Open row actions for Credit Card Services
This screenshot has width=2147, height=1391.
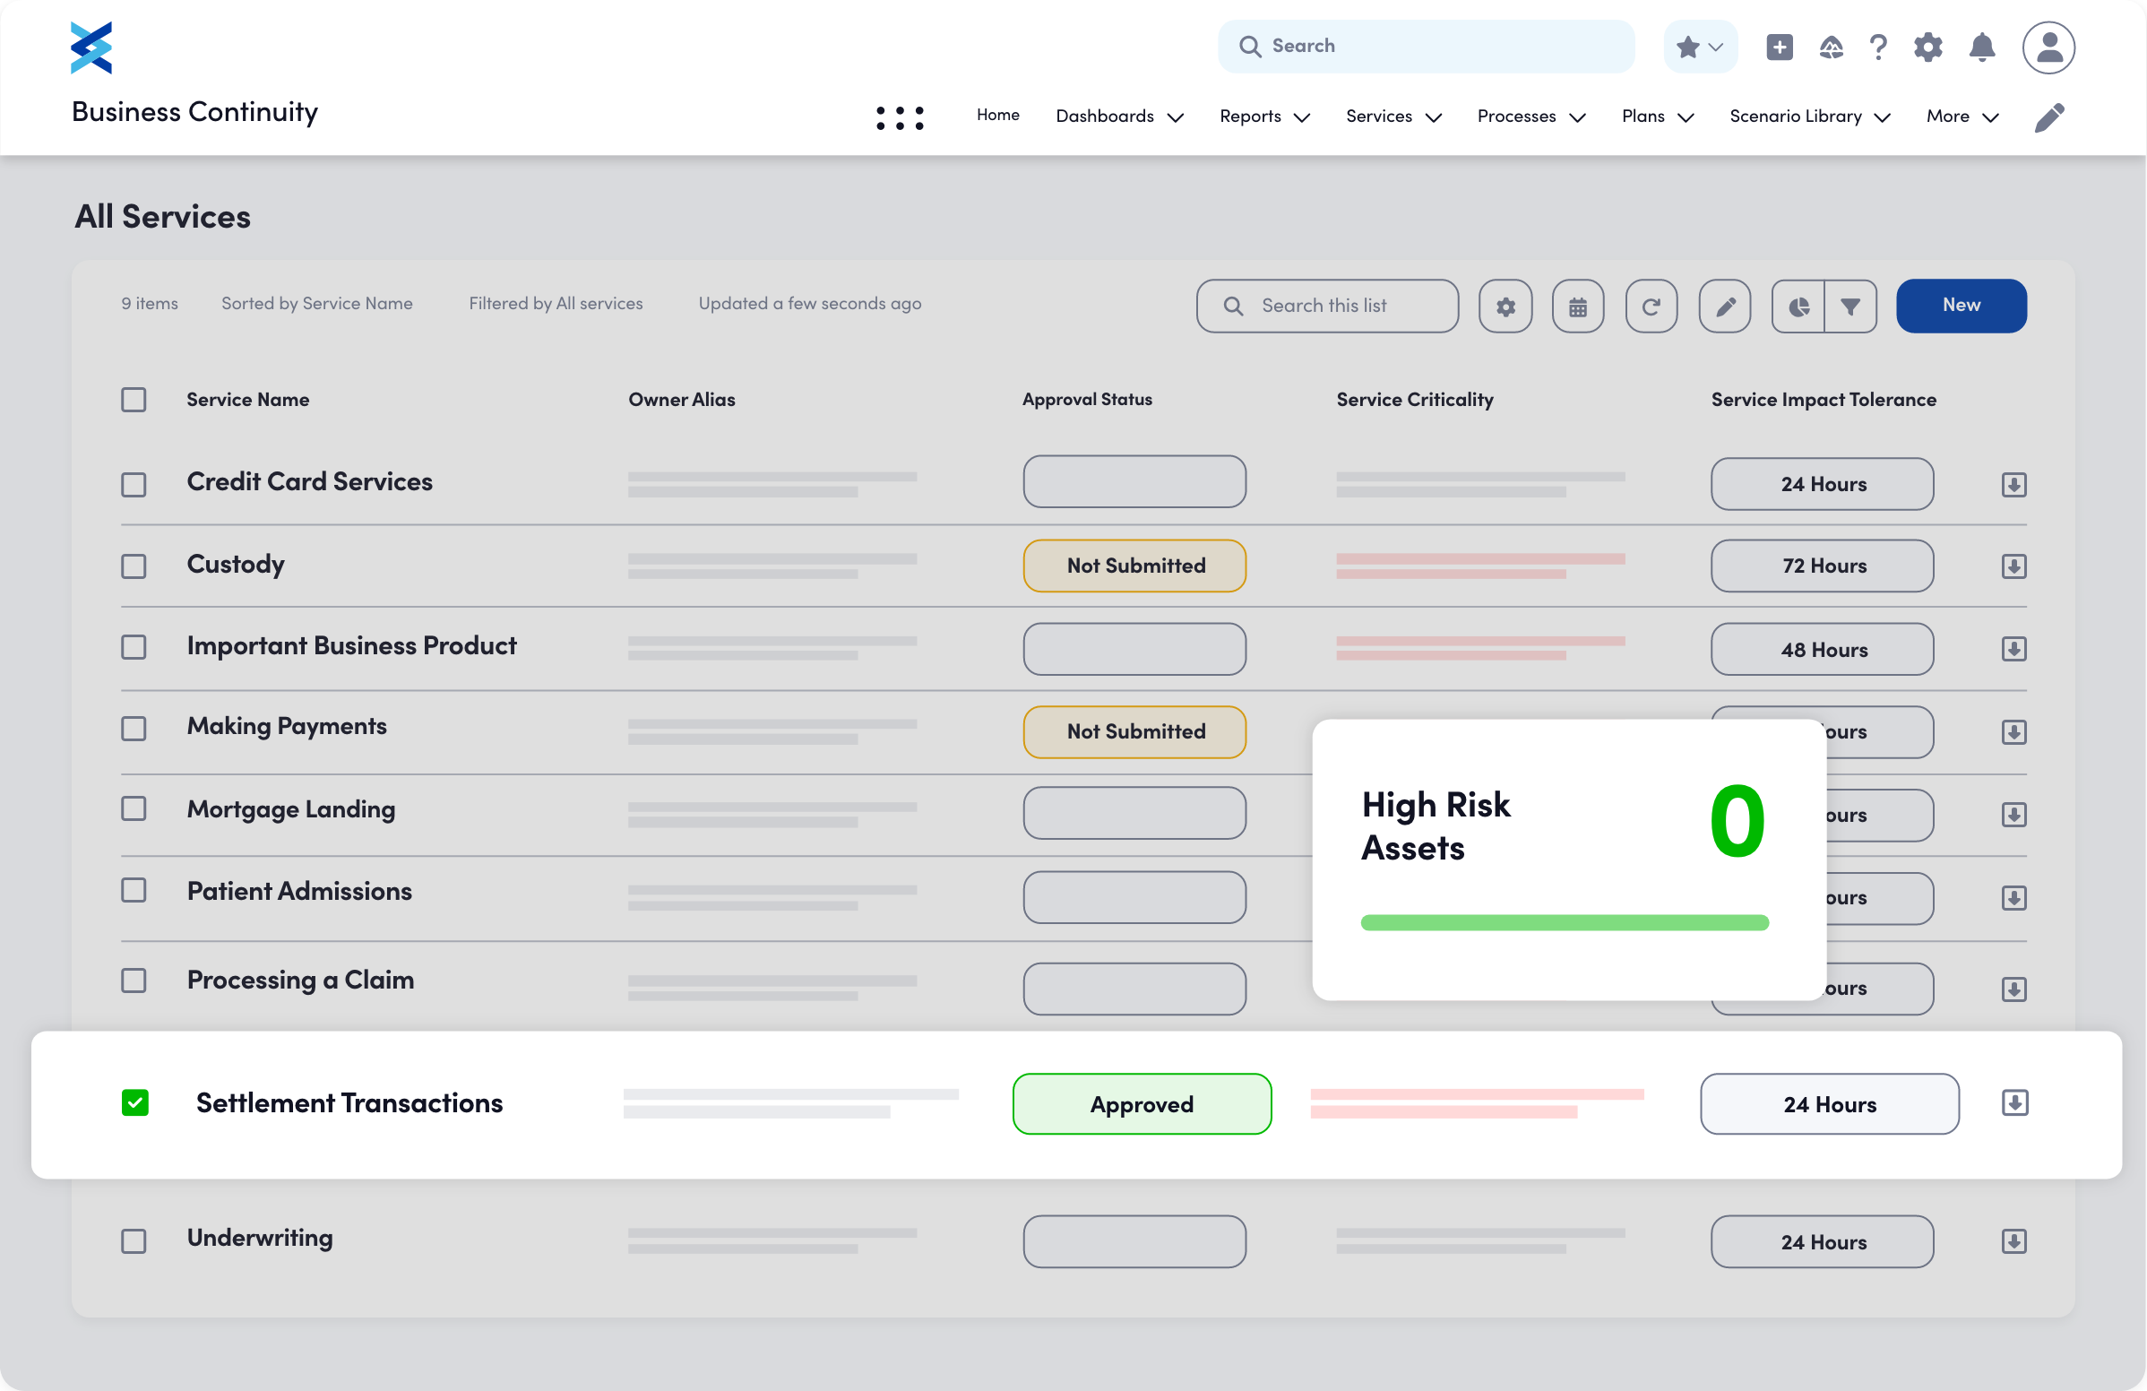[2013, 484]
